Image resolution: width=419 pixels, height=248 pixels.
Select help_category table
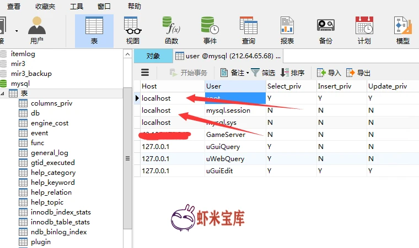(x=53, y=173)
